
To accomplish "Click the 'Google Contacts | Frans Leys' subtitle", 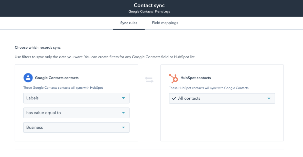I will (149, 11).
